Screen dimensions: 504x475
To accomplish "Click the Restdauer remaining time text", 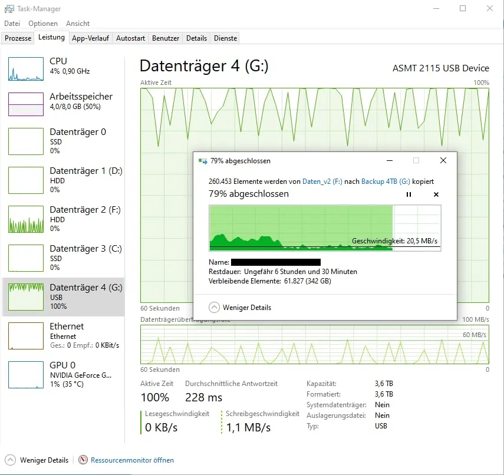I will pyautogui.click(x=283, y=272).
